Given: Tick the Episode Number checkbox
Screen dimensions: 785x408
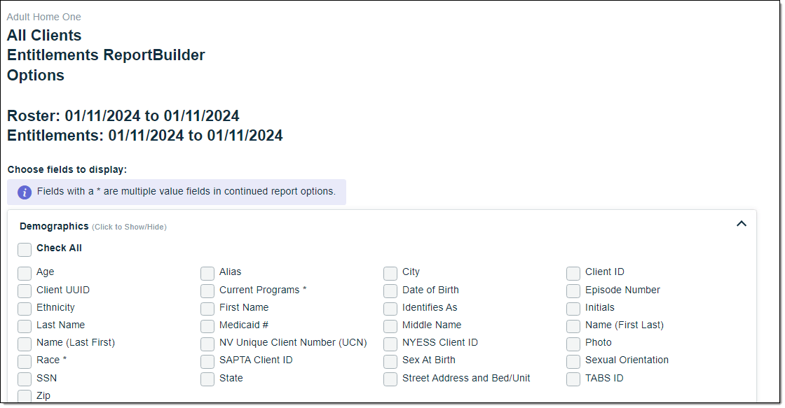Looking at the screenshot, I should 573,291.
